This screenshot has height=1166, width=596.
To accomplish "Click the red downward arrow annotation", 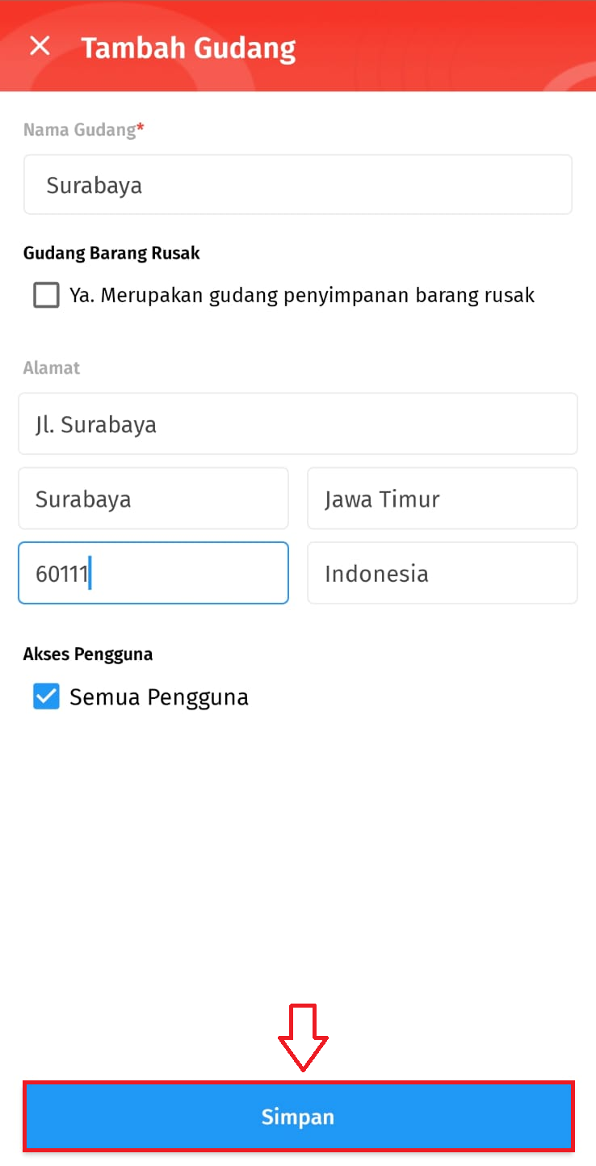I will pyautogui.click(x=303, y=1038).
